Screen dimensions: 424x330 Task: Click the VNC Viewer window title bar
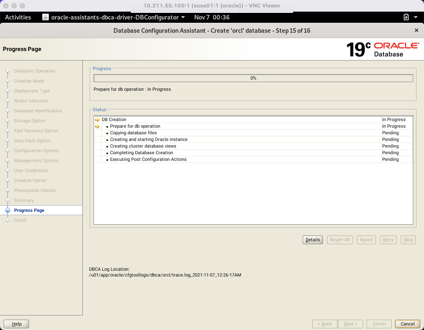point(212,5)
